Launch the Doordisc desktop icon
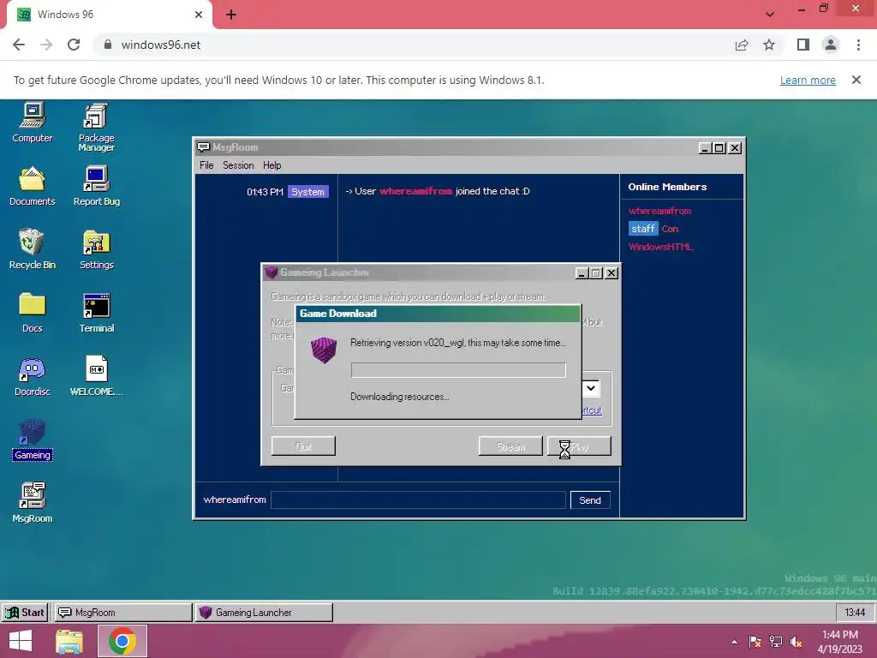The image size is (877, 658). [x=32, y=377]
